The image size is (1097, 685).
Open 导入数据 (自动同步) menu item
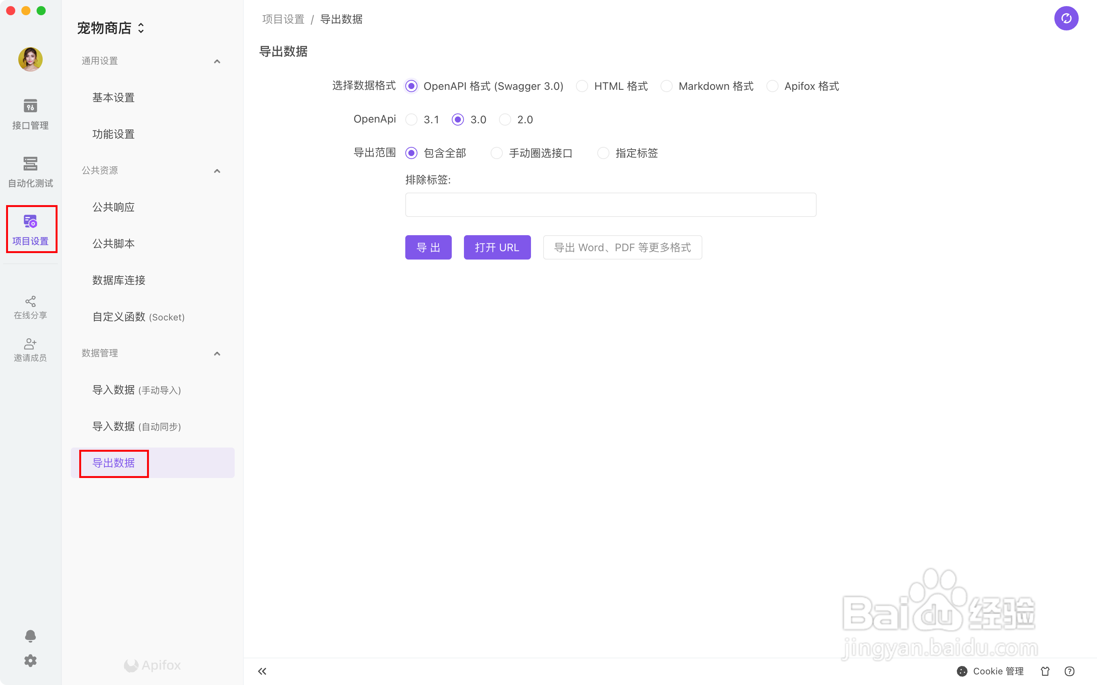pos(152,426)
